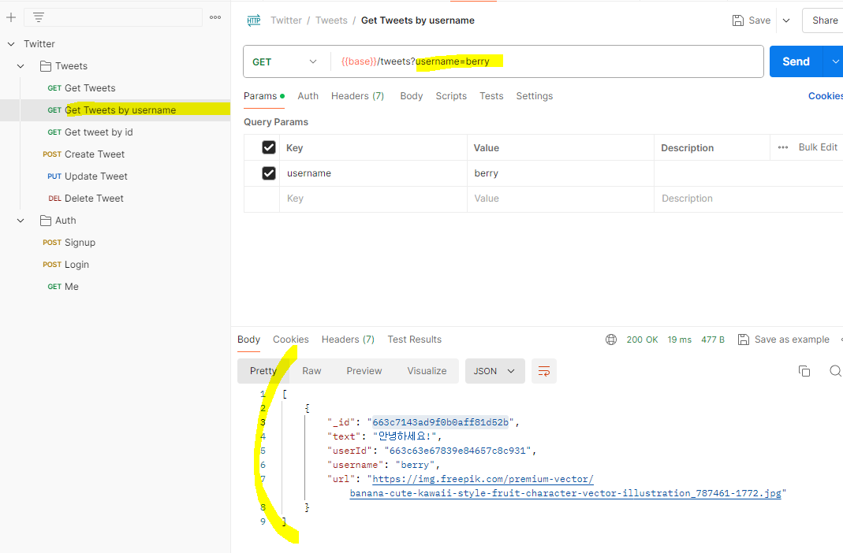
Task: Click the Save as example icon
Action: [744, 340]
